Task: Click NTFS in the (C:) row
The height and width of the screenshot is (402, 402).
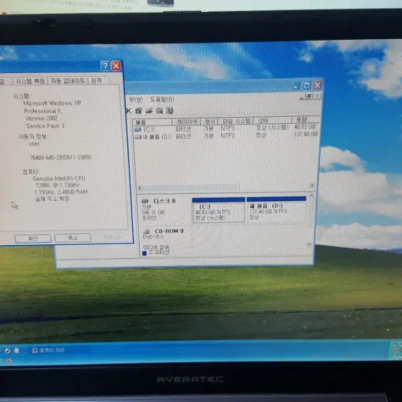Action: pos(228,129)
